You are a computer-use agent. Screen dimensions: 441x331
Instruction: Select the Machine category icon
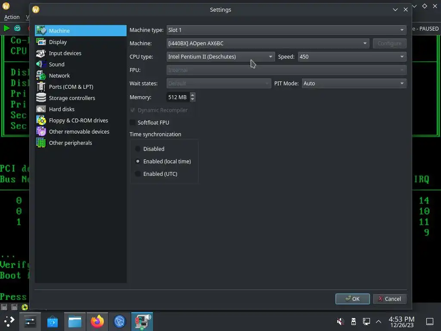pyautogui.click(x=41, y=31)
